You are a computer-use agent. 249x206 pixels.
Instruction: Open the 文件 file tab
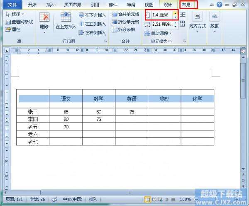pyautogui.click(x=12, y=5)
